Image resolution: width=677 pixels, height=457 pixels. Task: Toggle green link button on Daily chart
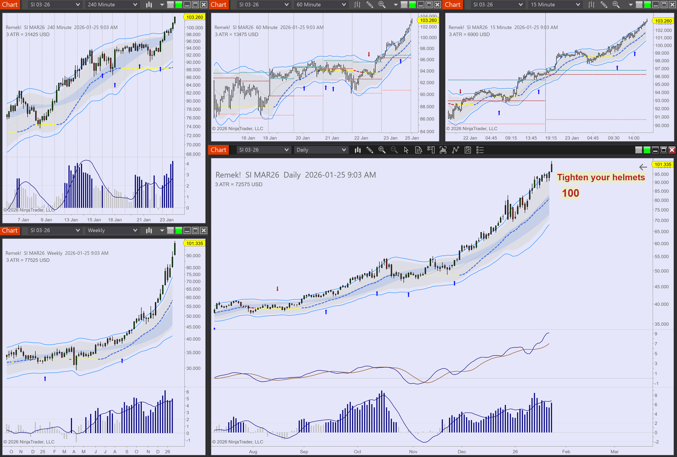coord(647,150)
